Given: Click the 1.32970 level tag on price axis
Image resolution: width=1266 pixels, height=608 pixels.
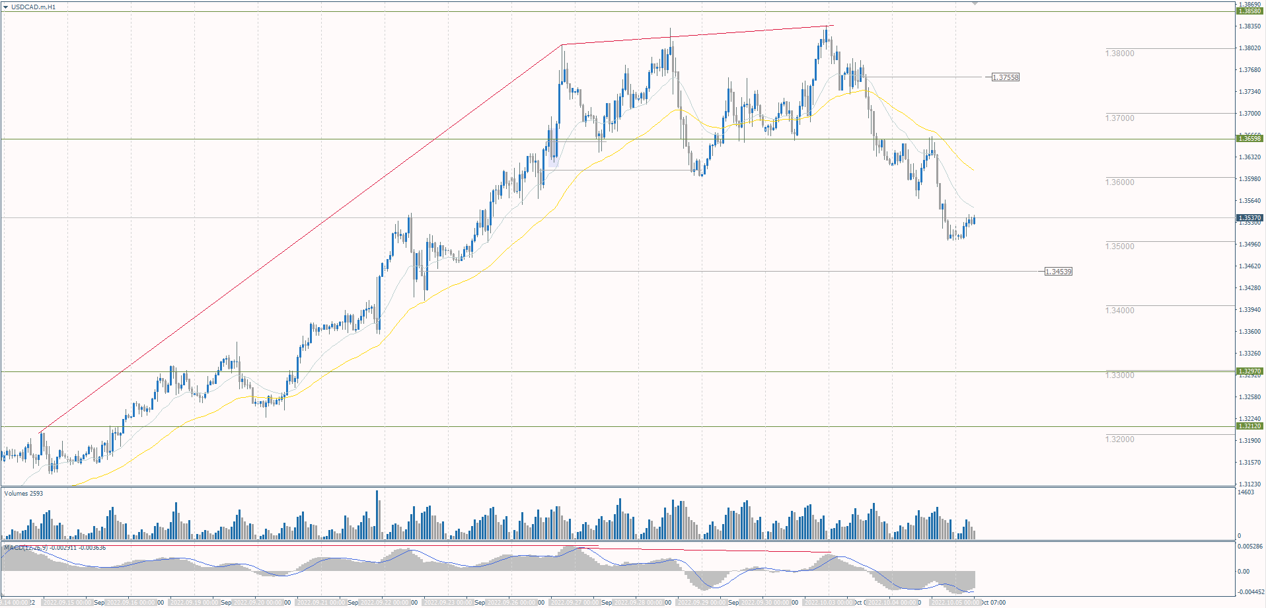Looking at the screenshot, I should click(x=1249, y=371).
